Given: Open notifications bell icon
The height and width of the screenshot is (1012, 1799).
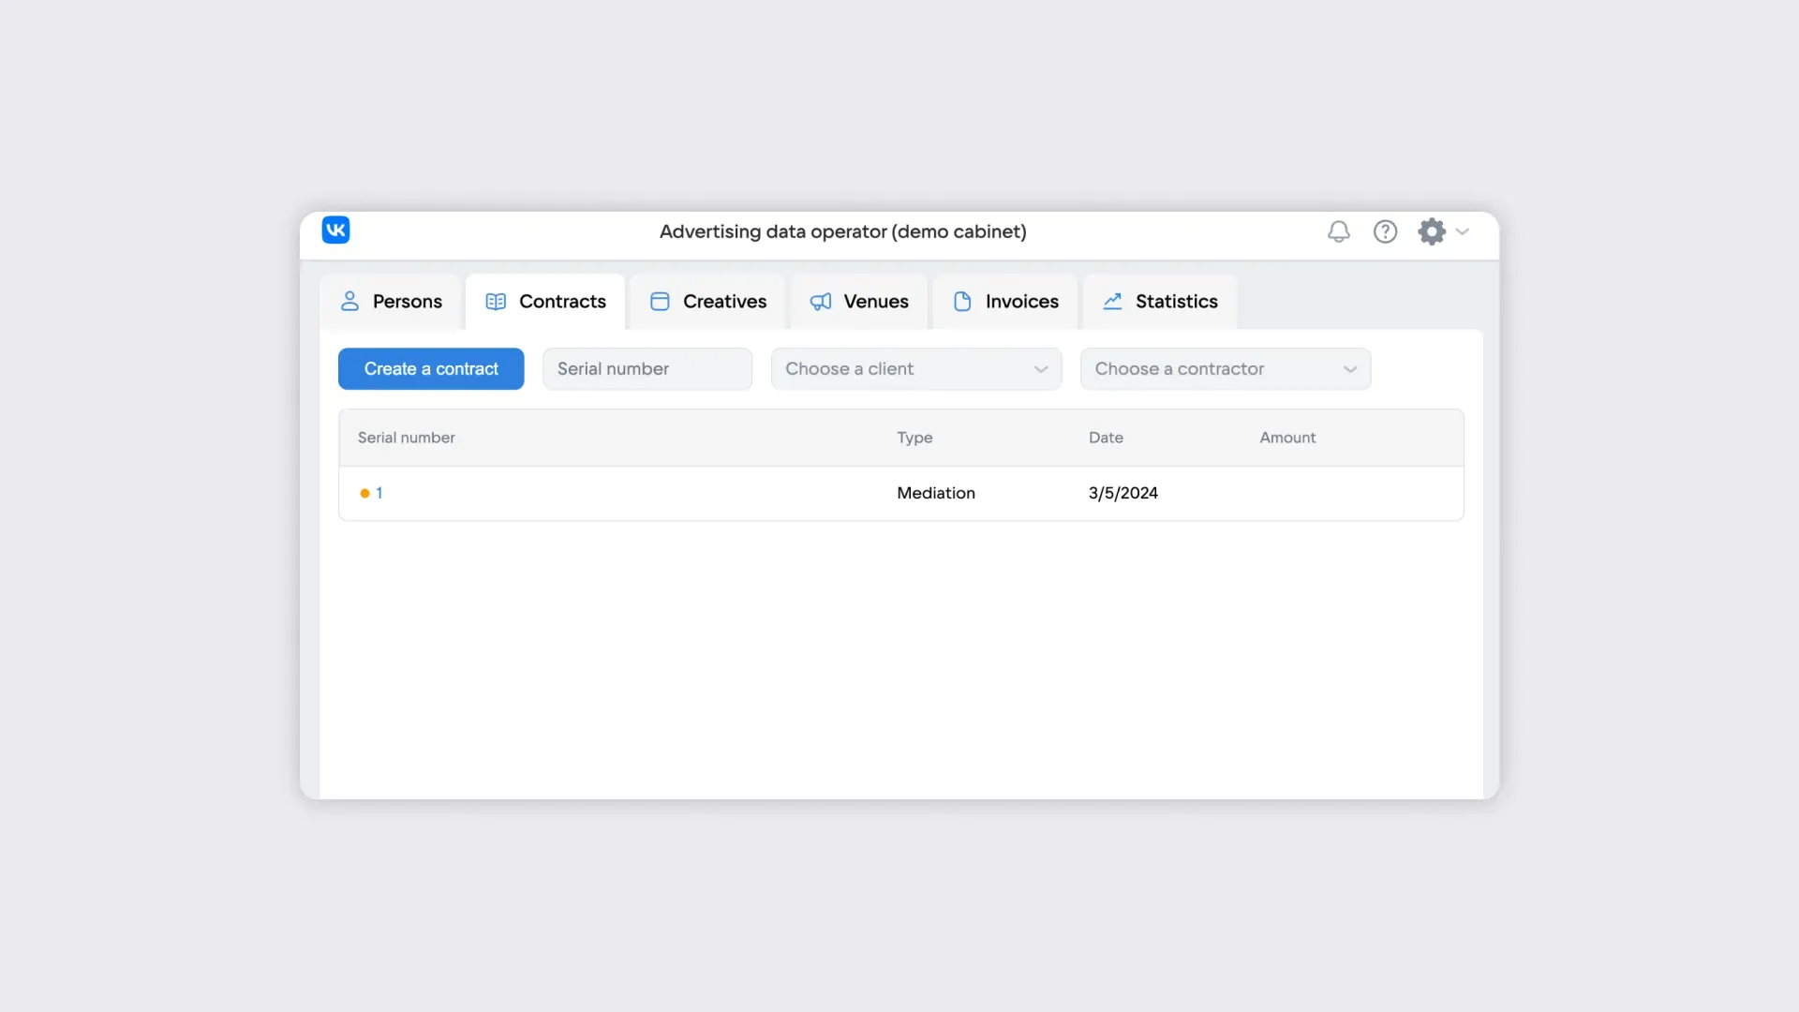Looking at the screenshot, I should [x=1339, y=231].
